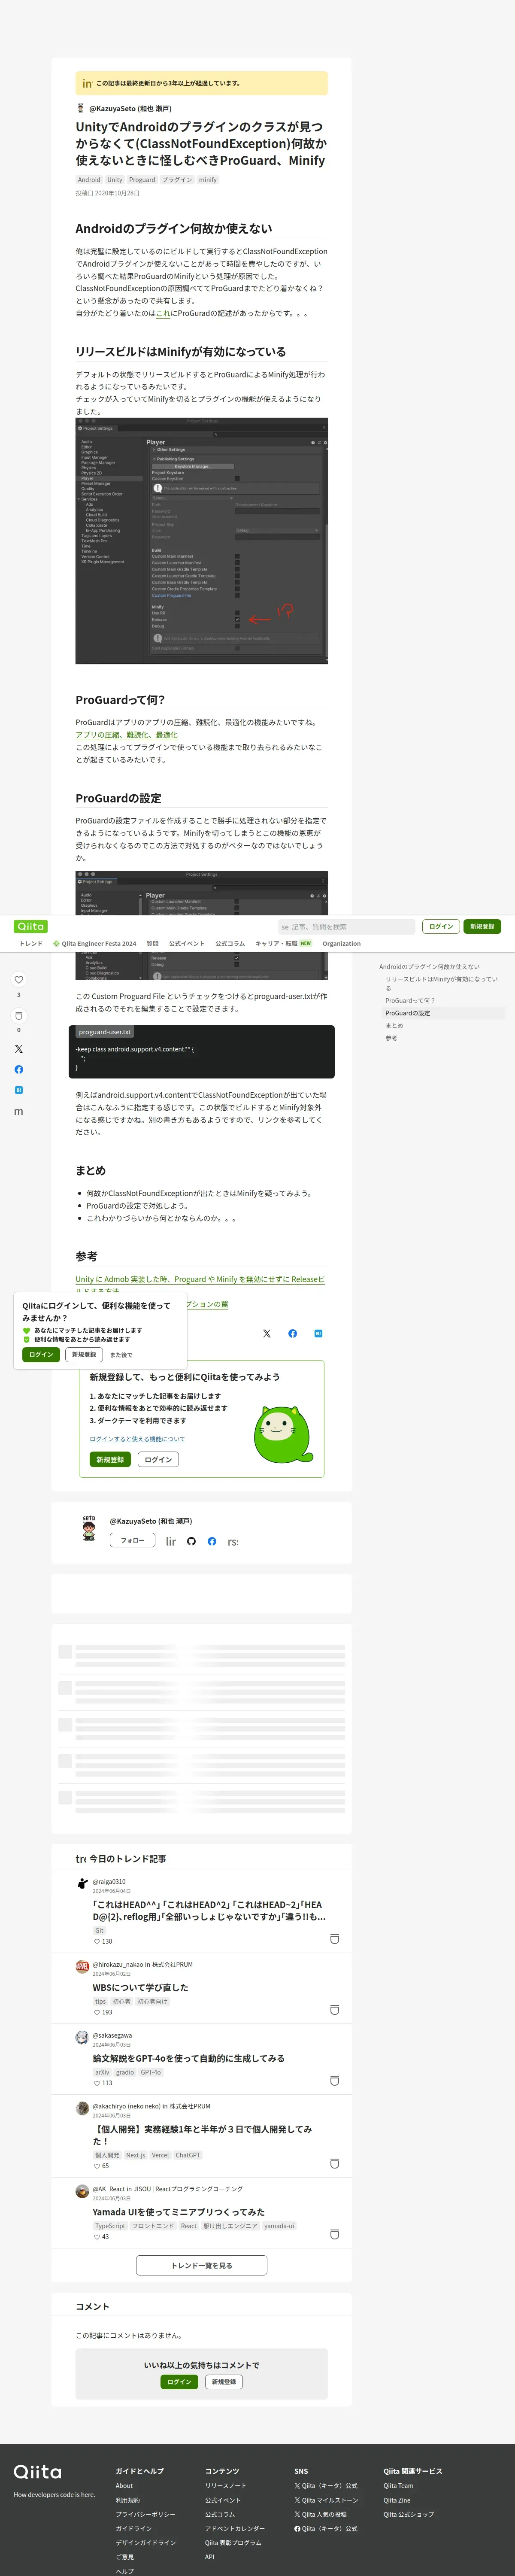Stock the article with the left sidebar stock icon
The height and width of the screenshot is (2576, 515).
pyautogui.click(x=18, y=1015)
